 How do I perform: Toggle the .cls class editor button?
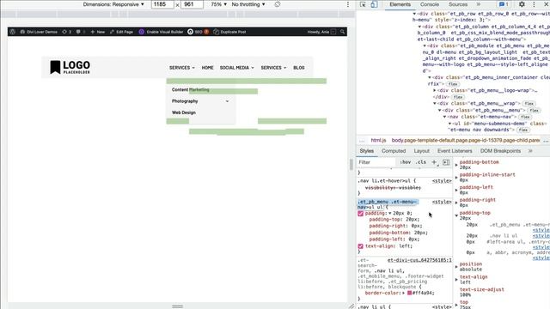421,162
